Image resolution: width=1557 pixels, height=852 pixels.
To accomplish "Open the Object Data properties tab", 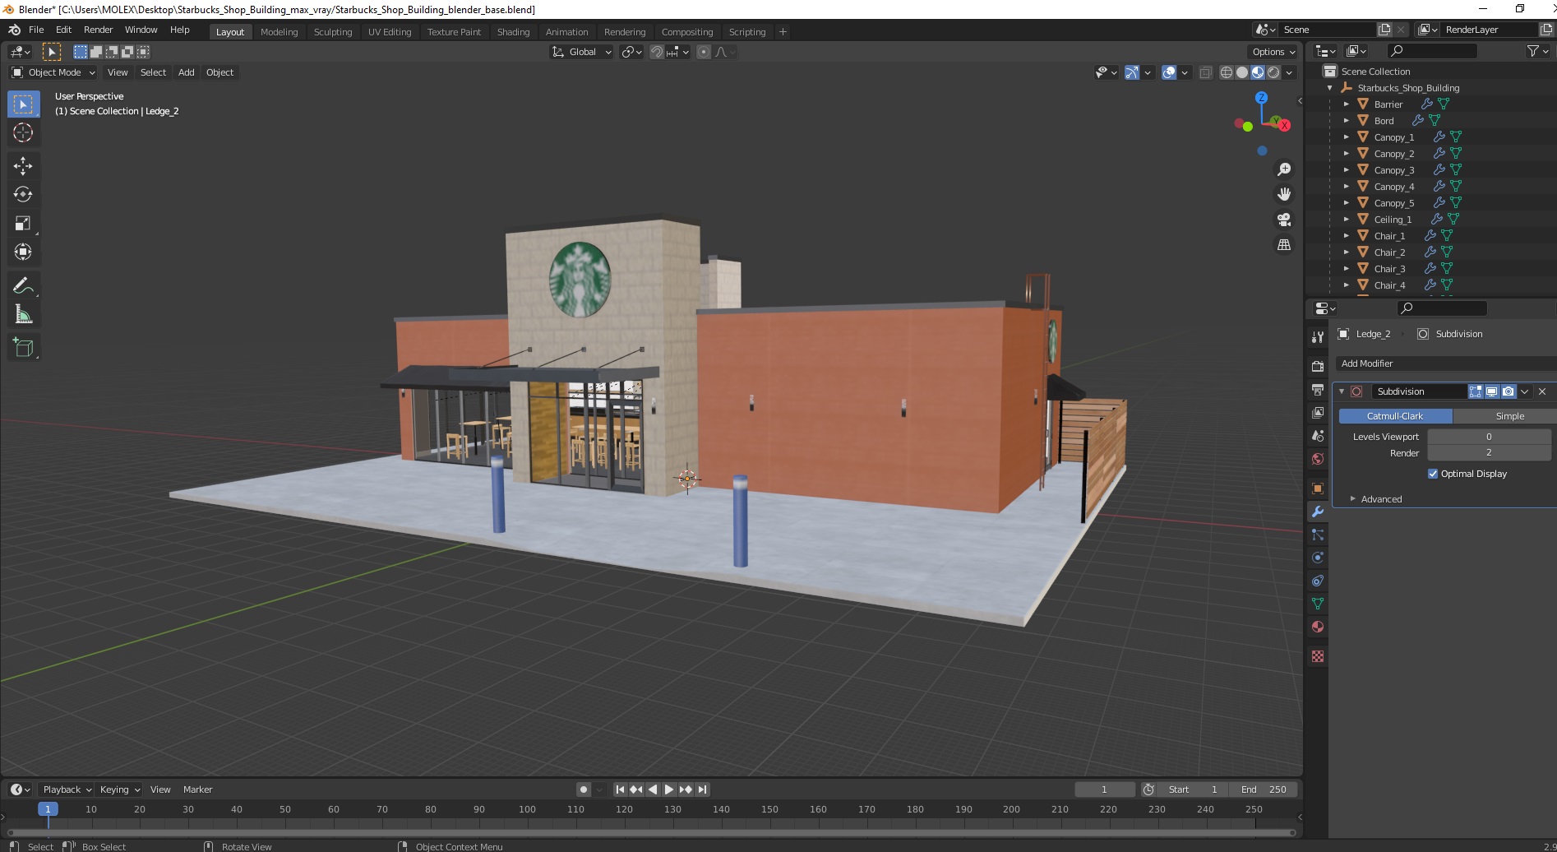I will coord(1318,604).
